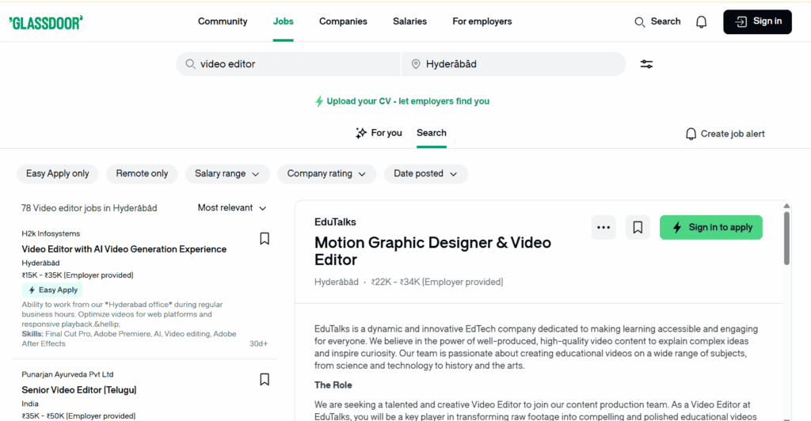
Task: Open the Community menu
Action: [x=223, y=21]
